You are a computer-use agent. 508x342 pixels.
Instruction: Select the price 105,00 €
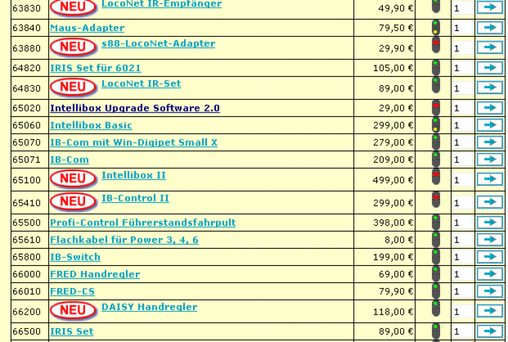[393, 68]
